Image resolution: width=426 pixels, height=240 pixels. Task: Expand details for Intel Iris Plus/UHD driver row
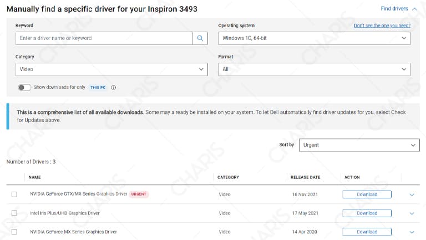pos(412,213)
